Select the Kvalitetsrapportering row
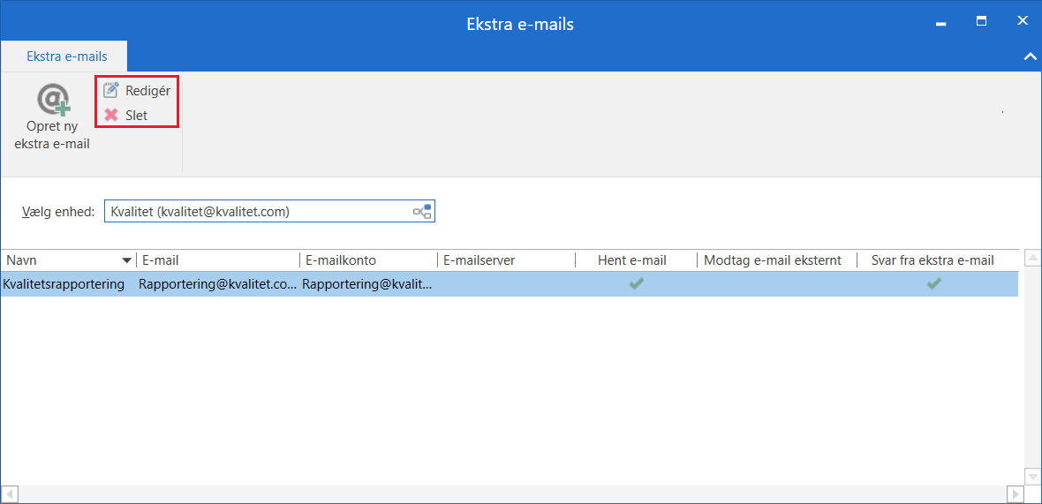Image resolution: width=1042 pixels, height=504 pixels. click(x=64, y=284)
